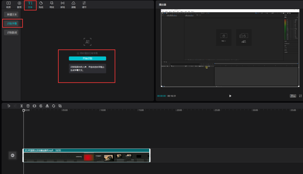Click the mirror flip icon
The image size is (303, 174).
(47, 106)
